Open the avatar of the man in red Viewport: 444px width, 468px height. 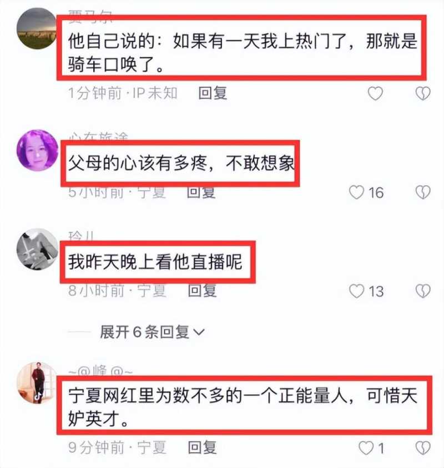tap(37, 382)
